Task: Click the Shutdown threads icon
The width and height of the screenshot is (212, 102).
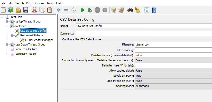Action: (105, 10)
